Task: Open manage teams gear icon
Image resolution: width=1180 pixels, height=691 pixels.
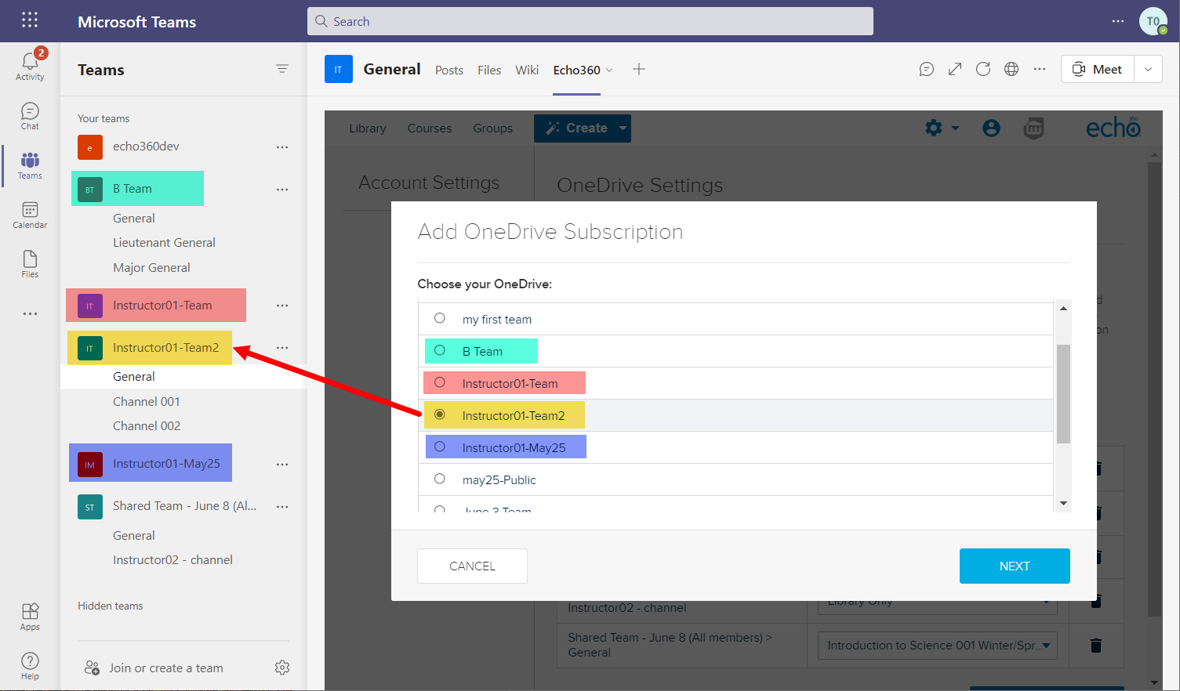Action: pos(282,667)
